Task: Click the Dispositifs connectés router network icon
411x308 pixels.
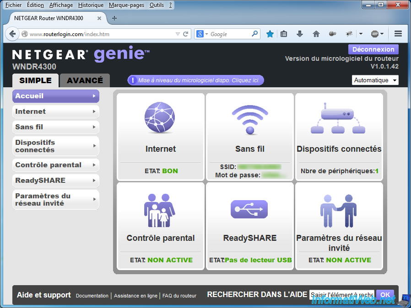Action: tap(338, 118)
